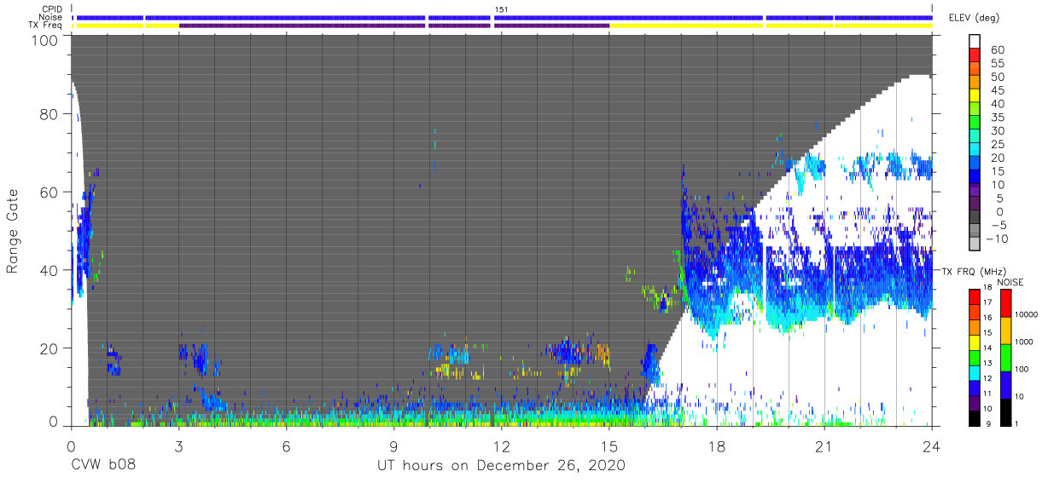Click the NOISE legend value 10000
Screen dimensions: 1048x483
tap(1026, 314)
